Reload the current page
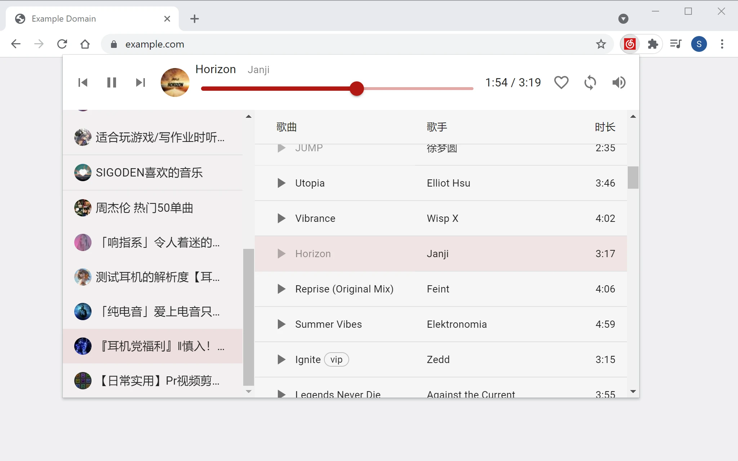The image size is (738, 461). (x=62, y=44)
